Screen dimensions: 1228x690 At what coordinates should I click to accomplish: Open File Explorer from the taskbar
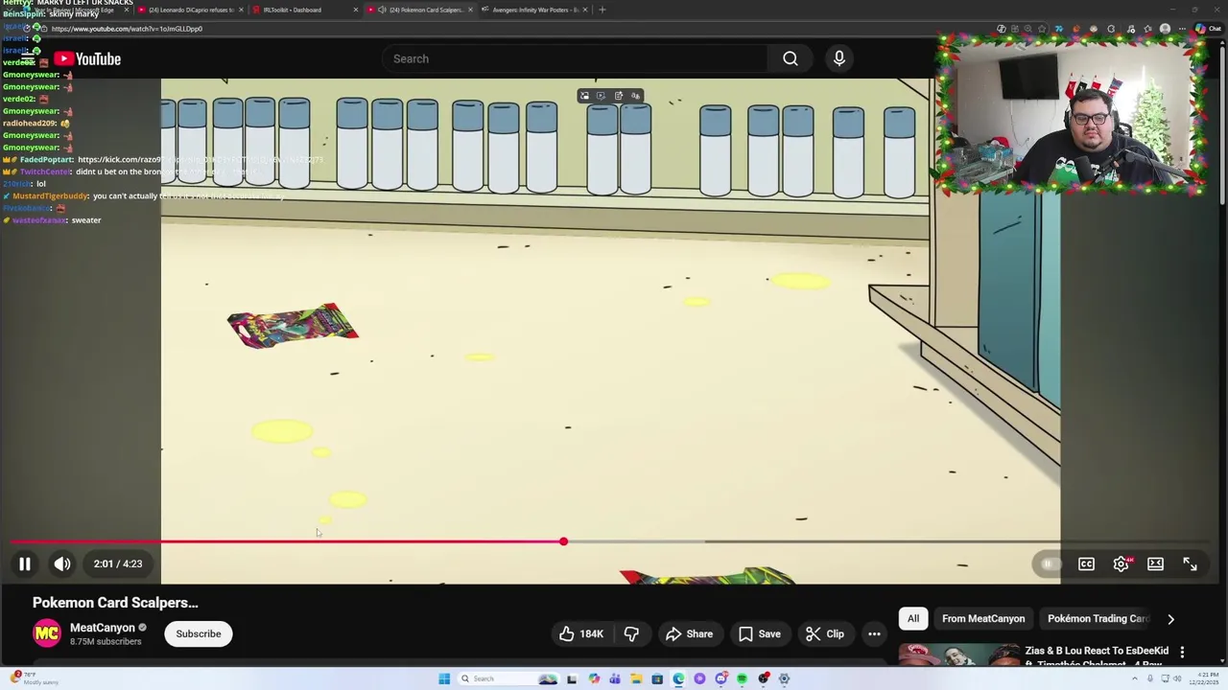pos(636,678)
